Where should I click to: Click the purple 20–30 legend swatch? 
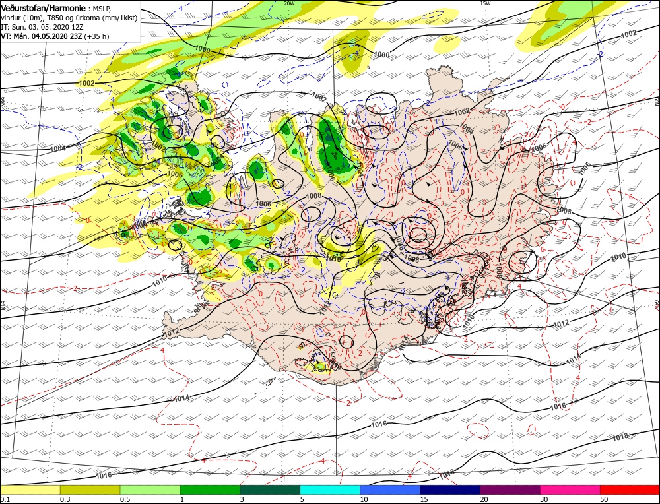pyautogui.click(x=510, y=489)
